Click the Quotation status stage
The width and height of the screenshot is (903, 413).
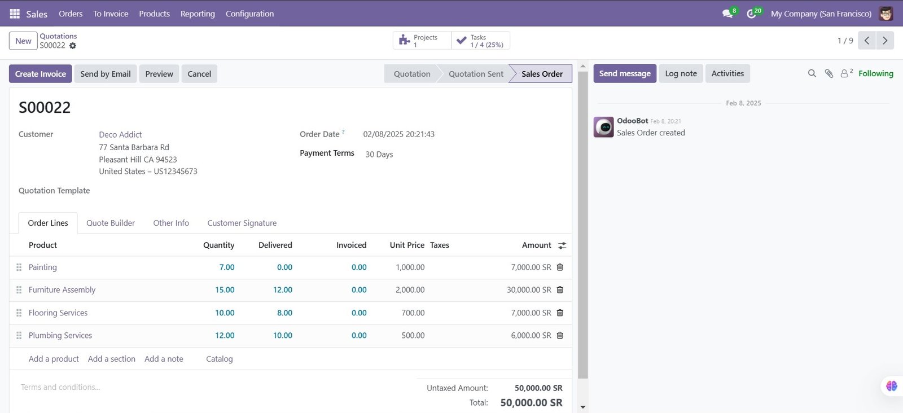[x=412, y=74]
